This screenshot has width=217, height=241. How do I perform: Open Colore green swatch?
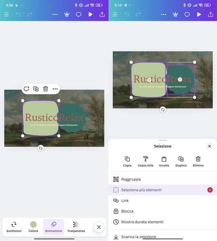(x=33, y=227)
